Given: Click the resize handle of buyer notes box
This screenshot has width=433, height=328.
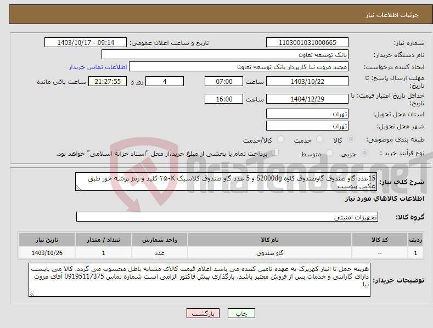Looking at the screenshot, I should coord(32,293).
